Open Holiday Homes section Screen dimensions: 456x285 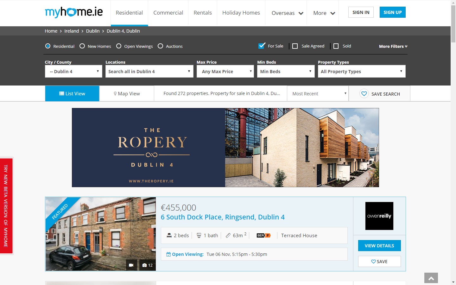coord(241,13)
